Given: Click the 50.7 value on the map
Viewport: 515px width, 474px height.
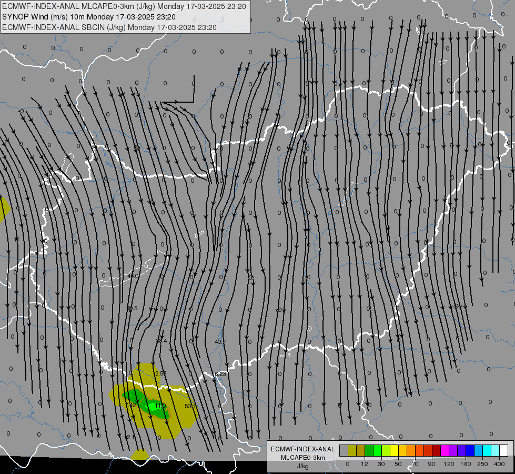Looking at the screenshot, I should coord(190,406).
